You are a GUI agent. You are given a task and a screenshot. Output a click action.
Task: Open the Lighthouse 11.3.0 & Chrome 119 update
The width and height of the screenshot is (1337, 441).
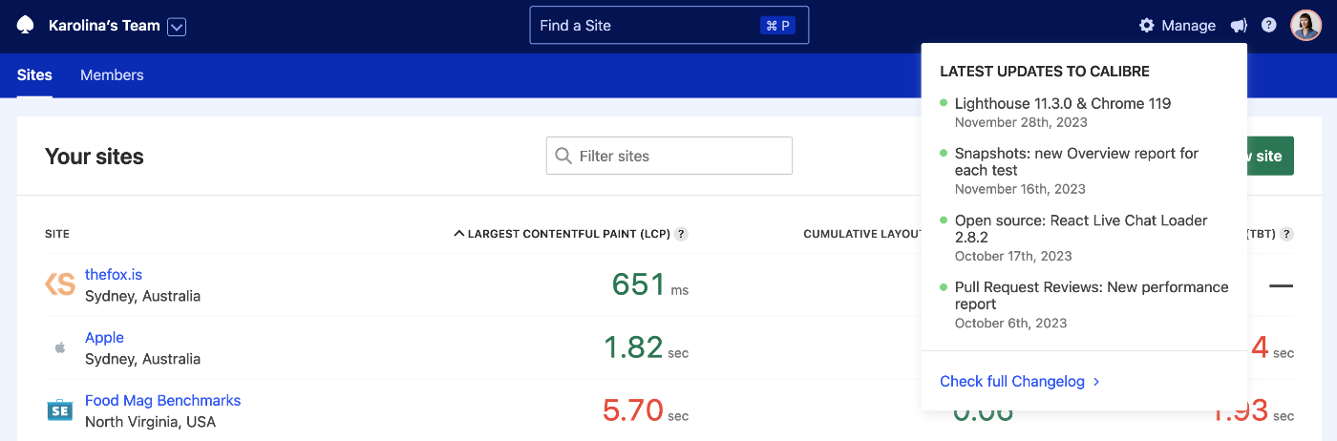[x=1062, y=103]
